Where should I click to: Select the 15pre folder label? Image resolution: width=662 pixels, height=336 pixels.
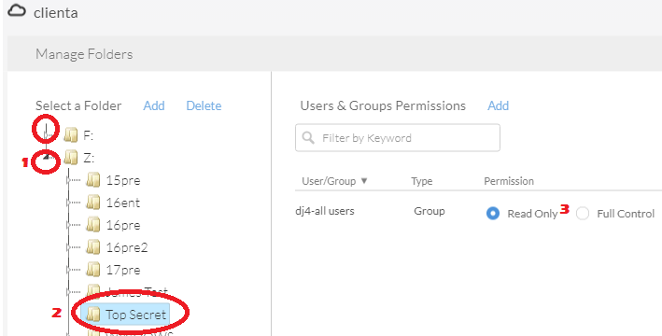tap(123, 180)
